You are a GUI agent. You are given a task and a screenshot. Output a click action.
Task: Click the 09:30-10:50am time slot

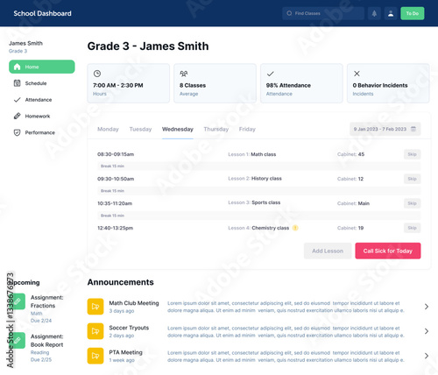coord(116,179)
